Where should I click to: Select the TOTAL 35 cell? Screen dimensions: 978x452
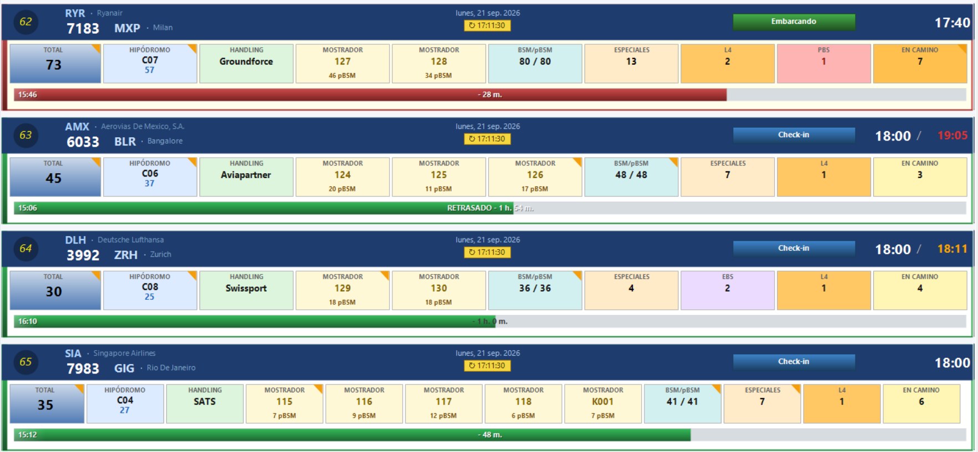pos(47,404)
